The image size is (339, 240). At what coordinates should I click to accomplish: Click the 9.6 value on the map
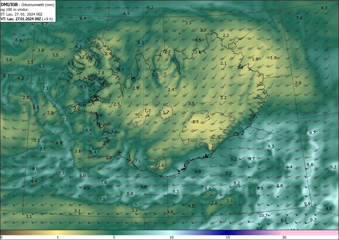click(280, 186)
